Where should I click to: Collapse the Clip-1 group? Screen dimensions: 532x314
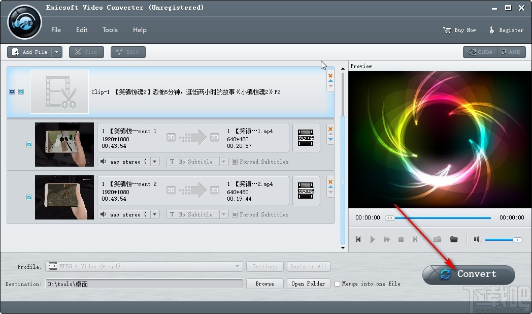(12, 91)
